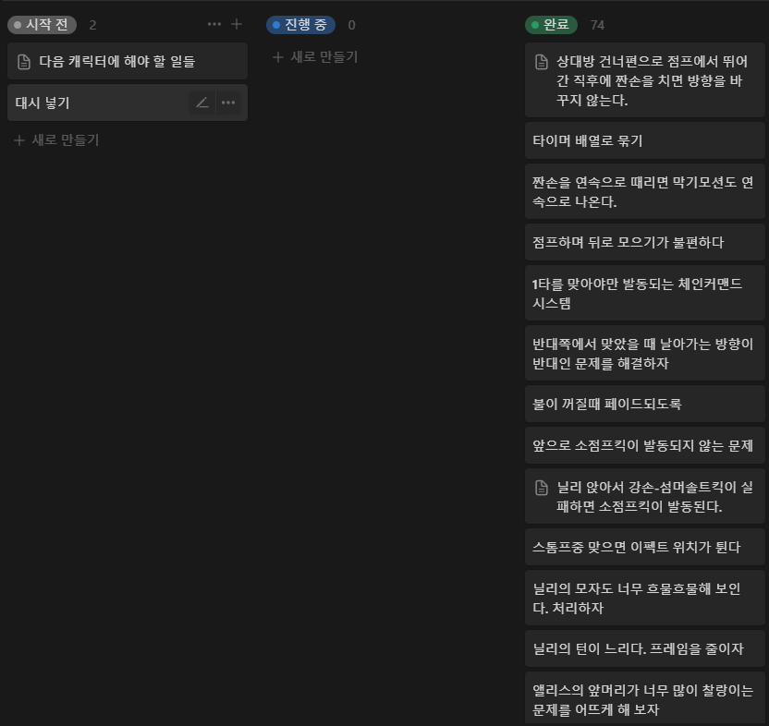Open 스톰프중 맞으면 이펙트 위치가 튄다 card
The height and width of the screenshot is (726, 769).
[x=644, y=547]
